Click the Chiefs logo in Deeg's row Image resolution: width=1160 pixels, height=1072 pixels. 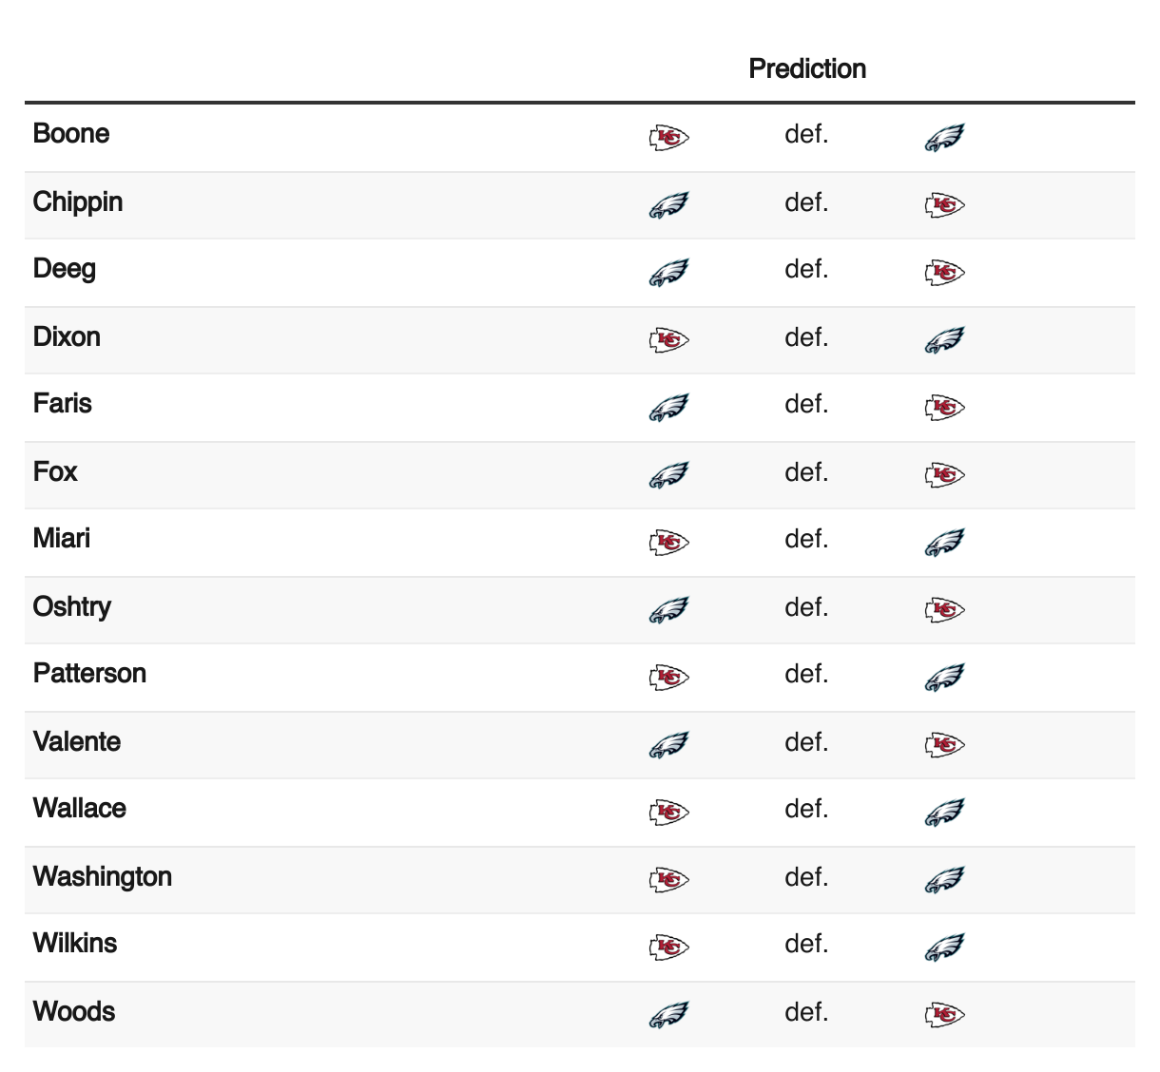click(x=945, y=273)
